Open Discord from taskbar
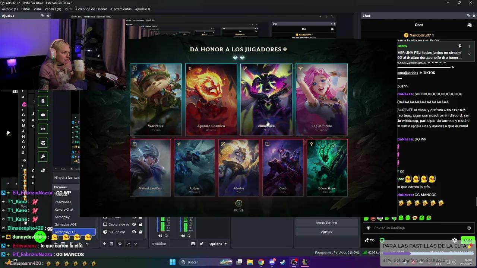The image size is (477, 268). 272,262
